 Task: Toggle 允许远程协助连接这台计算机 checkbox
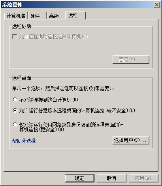tap(15, 36)
